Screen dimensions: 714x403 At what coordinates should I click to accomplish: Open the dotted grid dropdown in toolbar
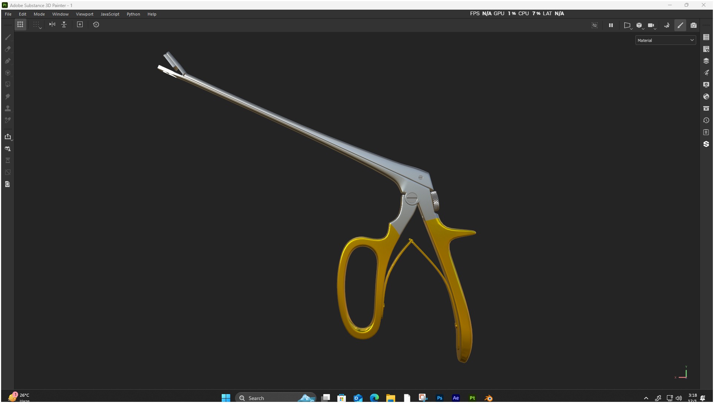pyautogui.click(x=37, y=25)
